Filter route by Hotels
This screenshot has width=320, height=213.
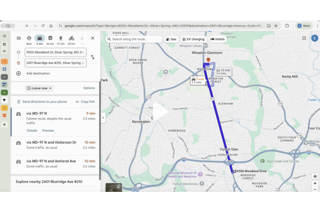click(218, 39)
